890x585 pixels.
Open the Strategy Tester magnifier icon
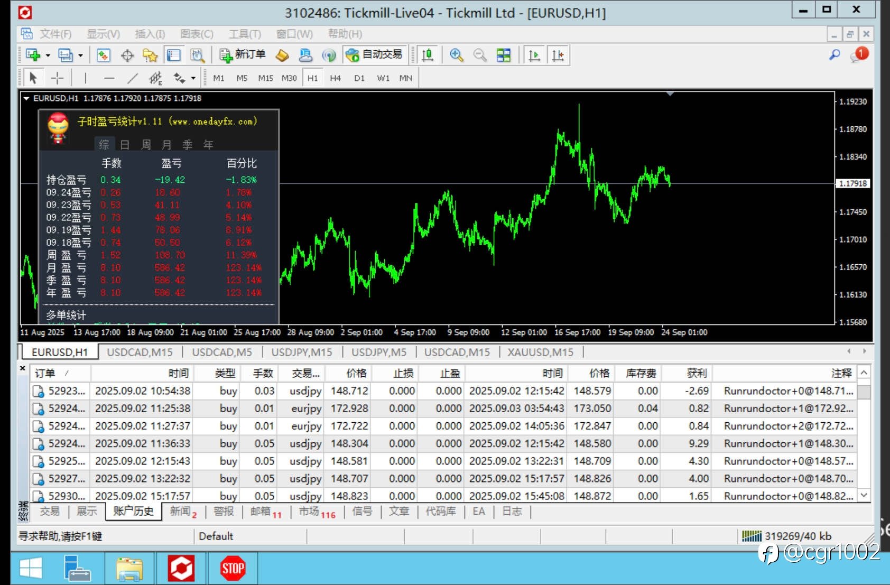pos(197,55)
